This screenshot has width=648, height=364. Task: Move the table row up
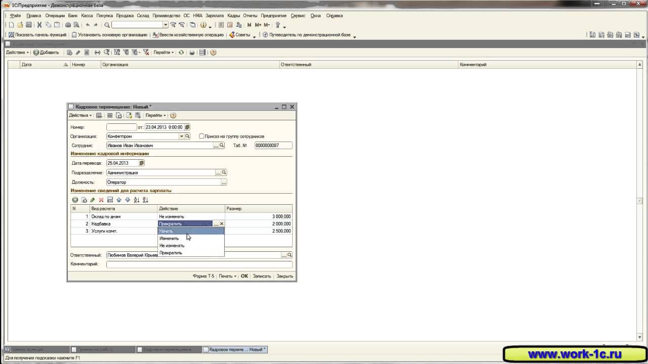tap(119, 200)
